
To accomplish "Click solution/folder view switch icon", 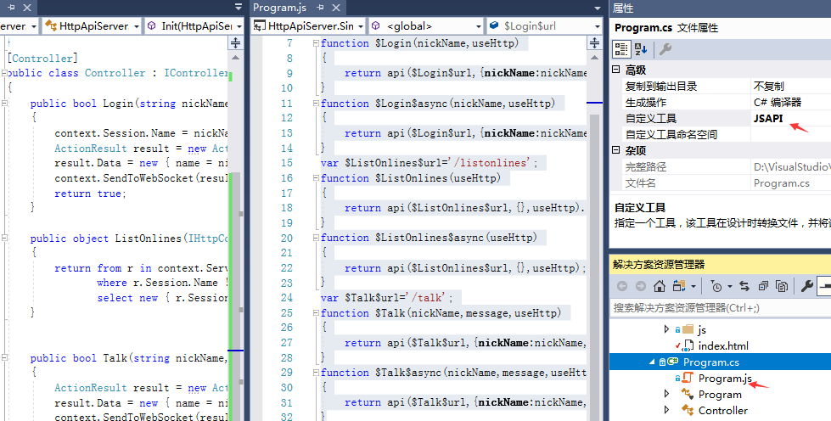I will [679, 286].
